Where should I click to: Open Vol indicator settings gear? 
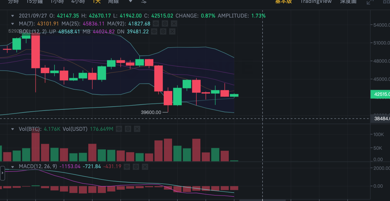coord(128,129)
